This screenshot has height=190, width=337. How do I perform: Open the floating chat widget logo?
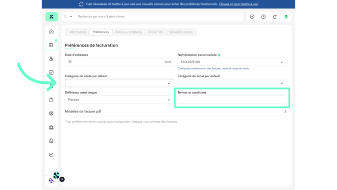click(x=56, y=176)
